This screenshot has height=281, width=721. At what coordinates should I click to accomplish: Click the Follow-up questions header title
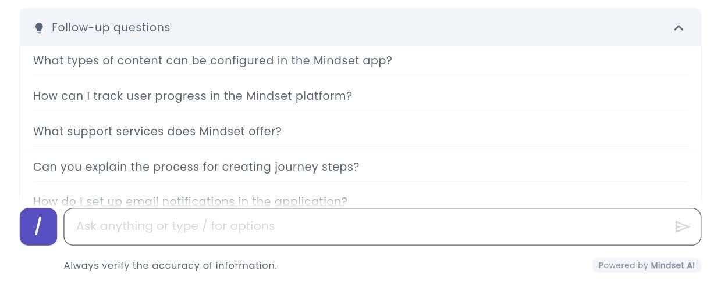coord(111,27)
